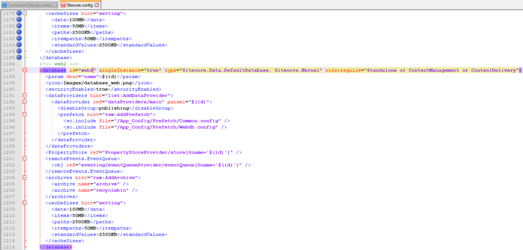Click the '/App_Config/Prefetch/Common.config' file path
Viewport: 523px width, 250px height.
click(167, 121)
